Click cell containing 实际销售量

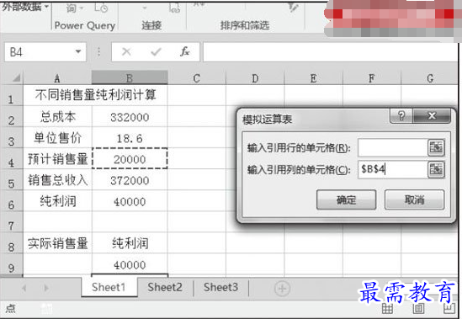(58, 243)
